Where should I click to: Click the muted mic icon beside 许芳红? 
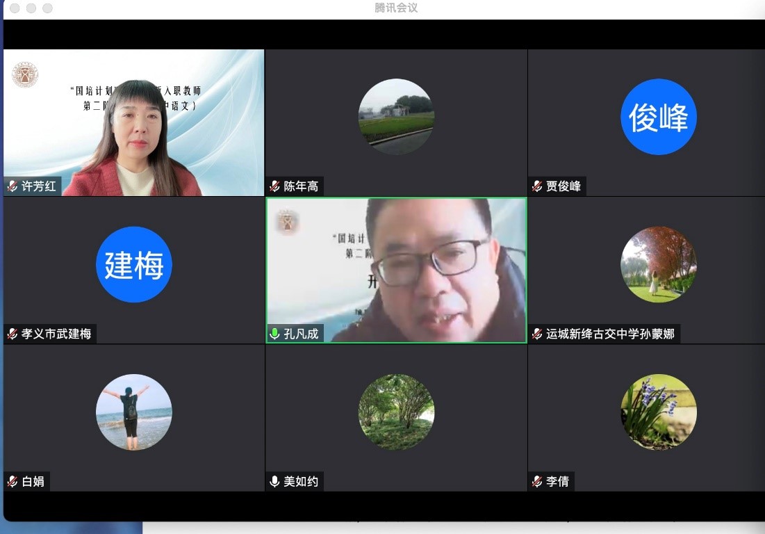click(x=13, y=186)
